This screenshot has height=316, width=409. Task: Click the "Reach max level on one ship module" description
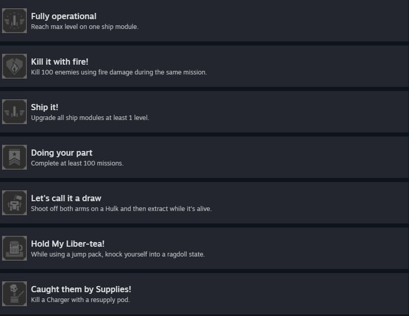pyautogui.click(x=85, y=27)
